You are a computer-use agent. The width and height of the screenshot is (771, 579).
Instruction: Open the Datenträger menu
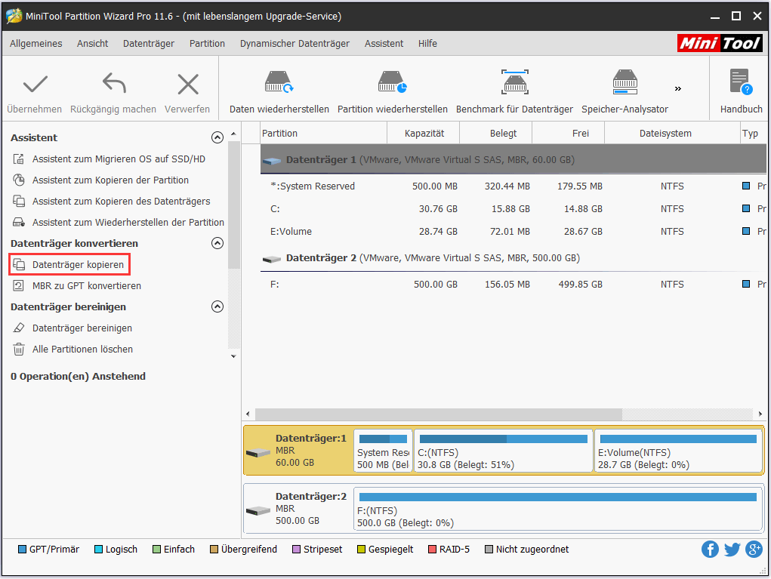point(149,43)
